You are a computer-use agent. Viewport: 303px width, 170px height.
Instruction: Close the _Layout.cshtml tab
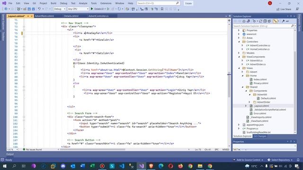point(32,16)
